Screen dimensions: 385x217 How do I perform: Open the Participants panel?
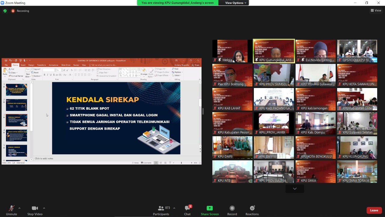161,210
